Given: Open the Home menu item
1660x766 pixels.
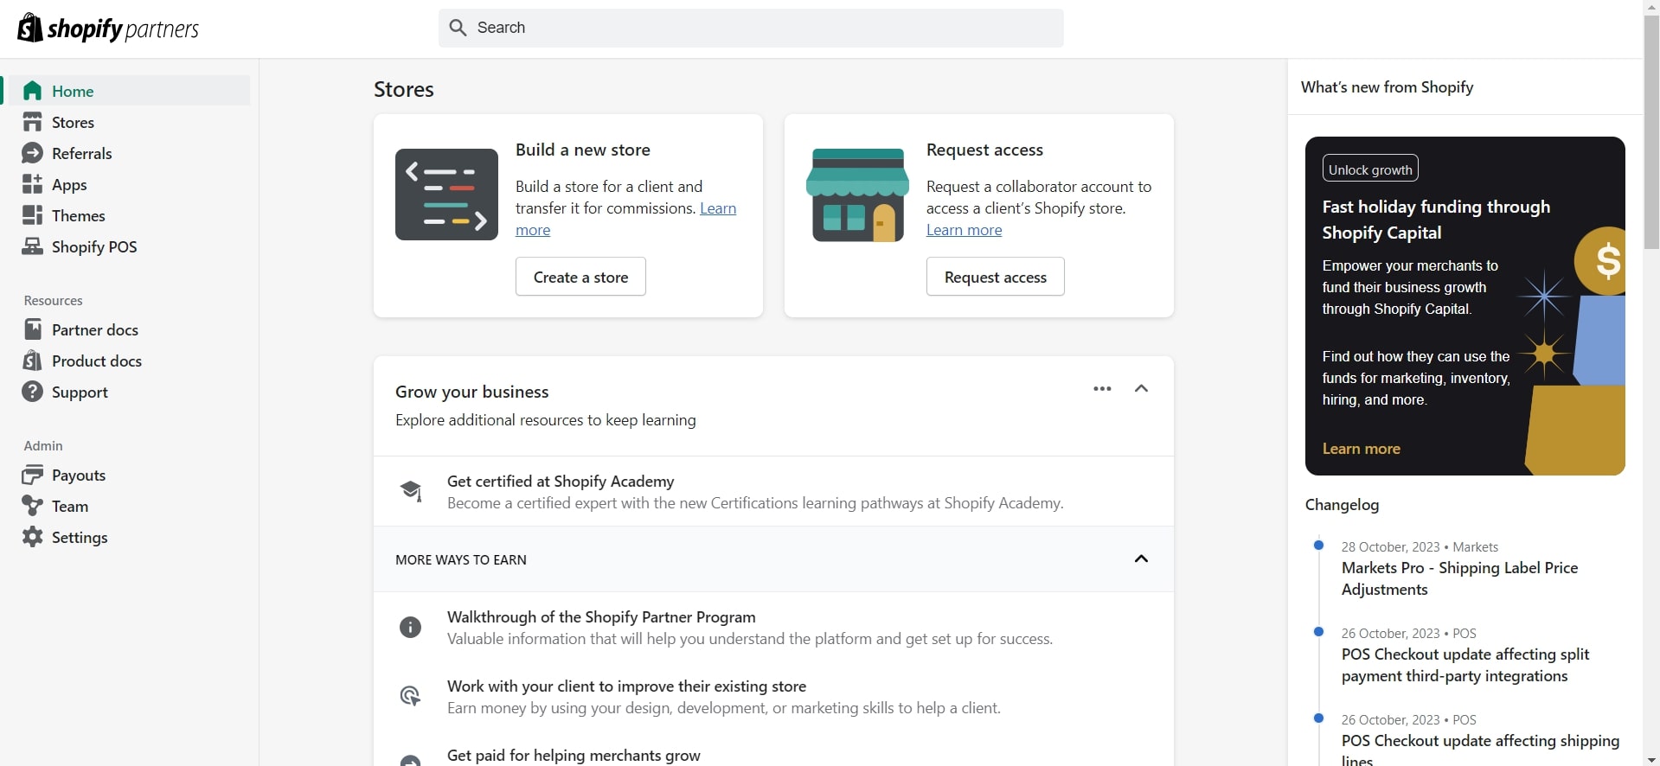Looking at the screenshot, I should tap(130, 91).
